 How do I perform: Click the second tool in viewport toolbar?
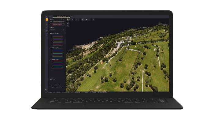click(70, 20)
